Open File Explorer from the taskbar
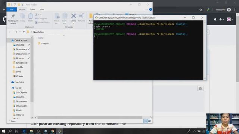The width and height of the screenshot is (239, 134). [31, 131]
